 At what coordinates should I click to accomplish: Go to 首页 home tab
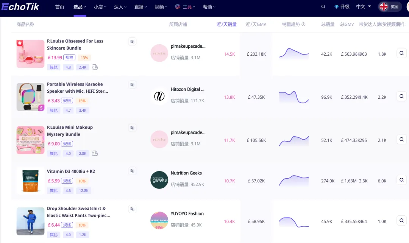(59, 7)
